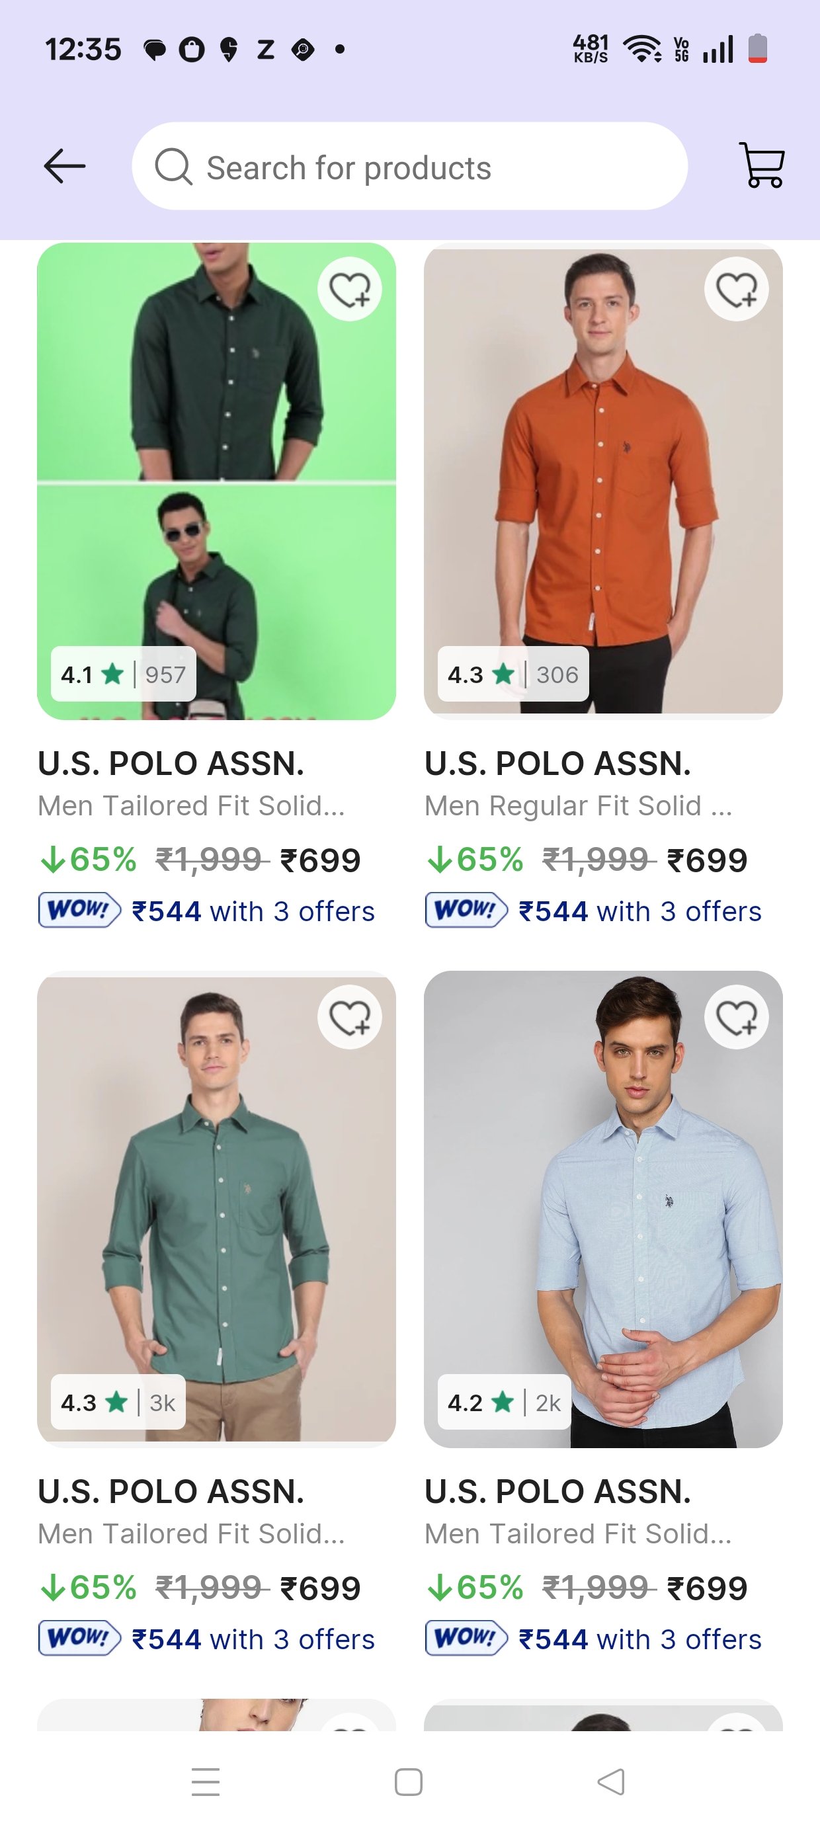820x1833 pixels.
Task: Add light blue shirt to wishlist
Action: [x=736, y=1017]
